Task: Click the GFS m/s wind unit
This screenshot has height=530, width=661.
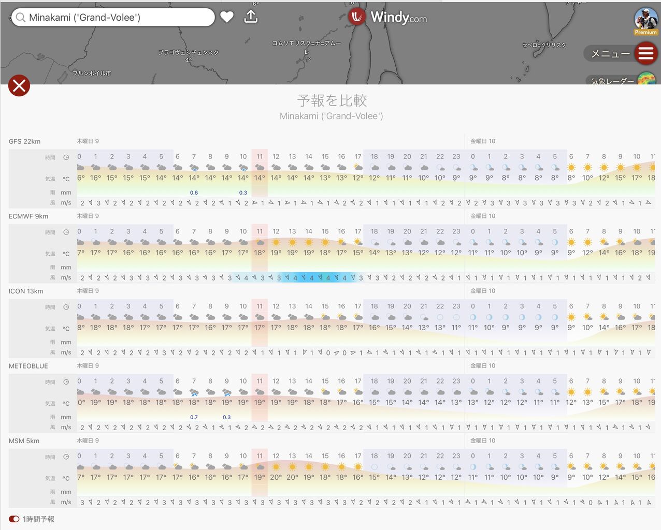Action: tap(66, 202)
